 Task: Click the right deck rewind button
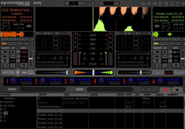pyautogui.click(x=157, y=52)
